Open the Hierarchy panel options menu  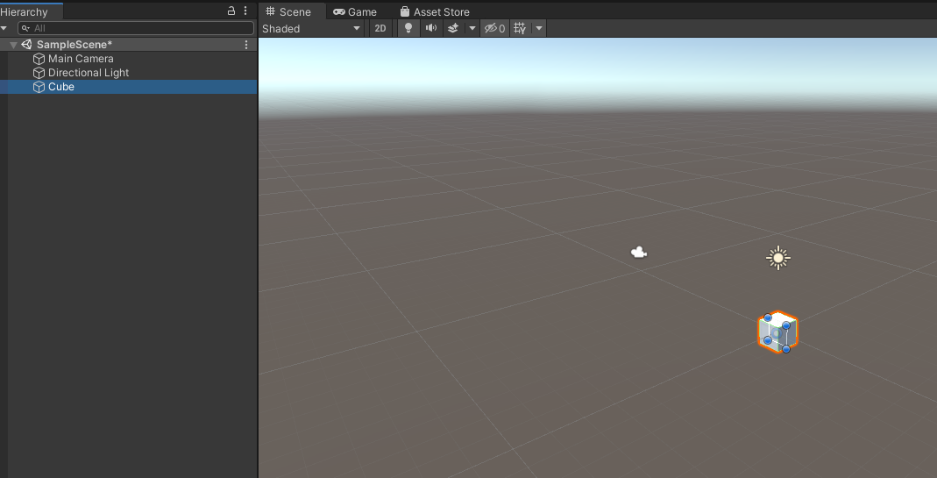click(x=245, y=11)
